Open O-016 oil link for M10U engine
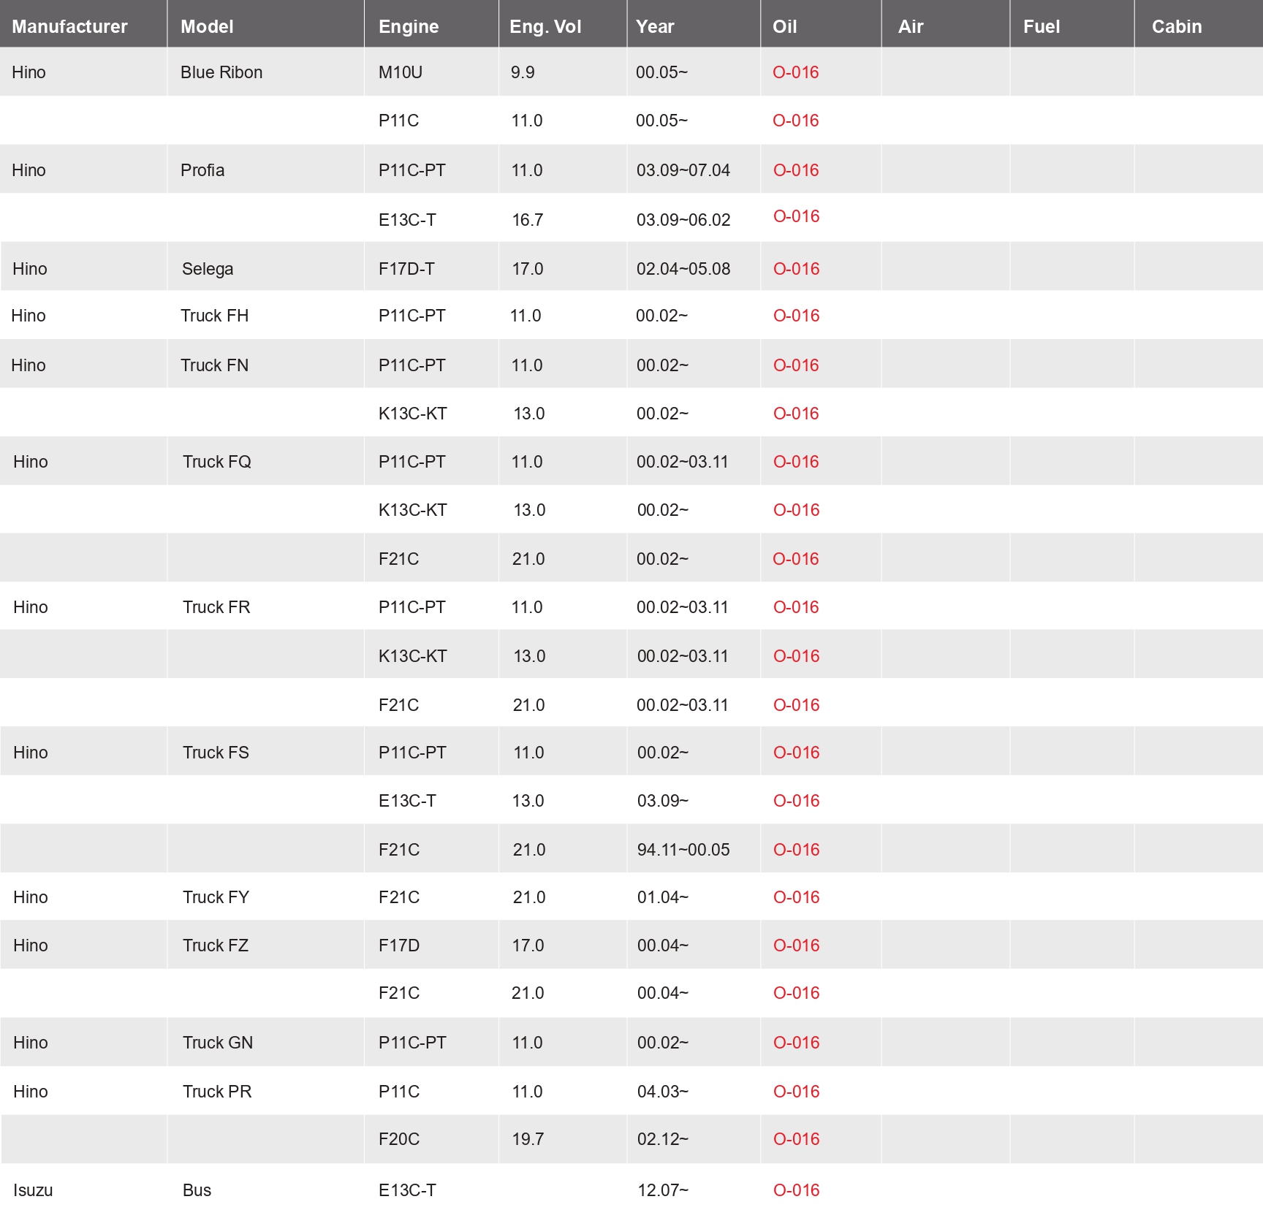Image resolution: width=1263 pixels, height=1210 pixels. [796, 72]
